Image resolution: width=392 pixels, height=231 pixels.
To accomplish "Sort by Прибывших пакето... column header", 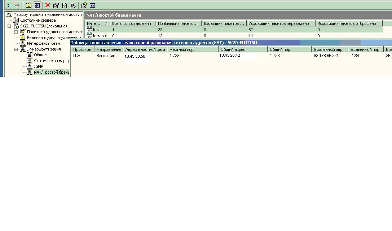I will (x=179, y=23).
